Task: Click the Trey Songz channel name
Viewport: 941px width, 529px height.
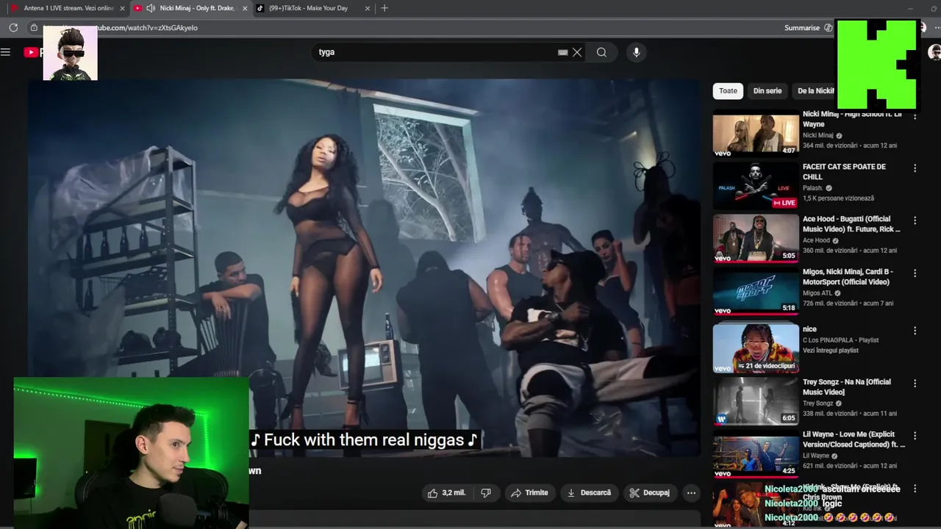Action: click(817, 403)
